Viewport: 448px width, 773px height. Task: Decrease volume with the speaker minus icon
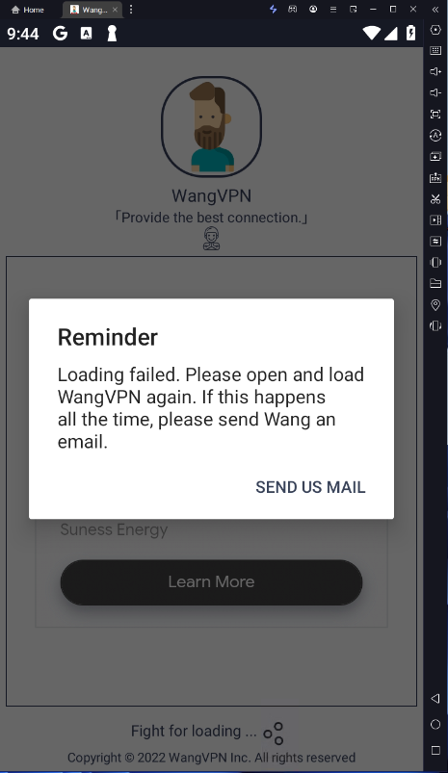[435, 92]
